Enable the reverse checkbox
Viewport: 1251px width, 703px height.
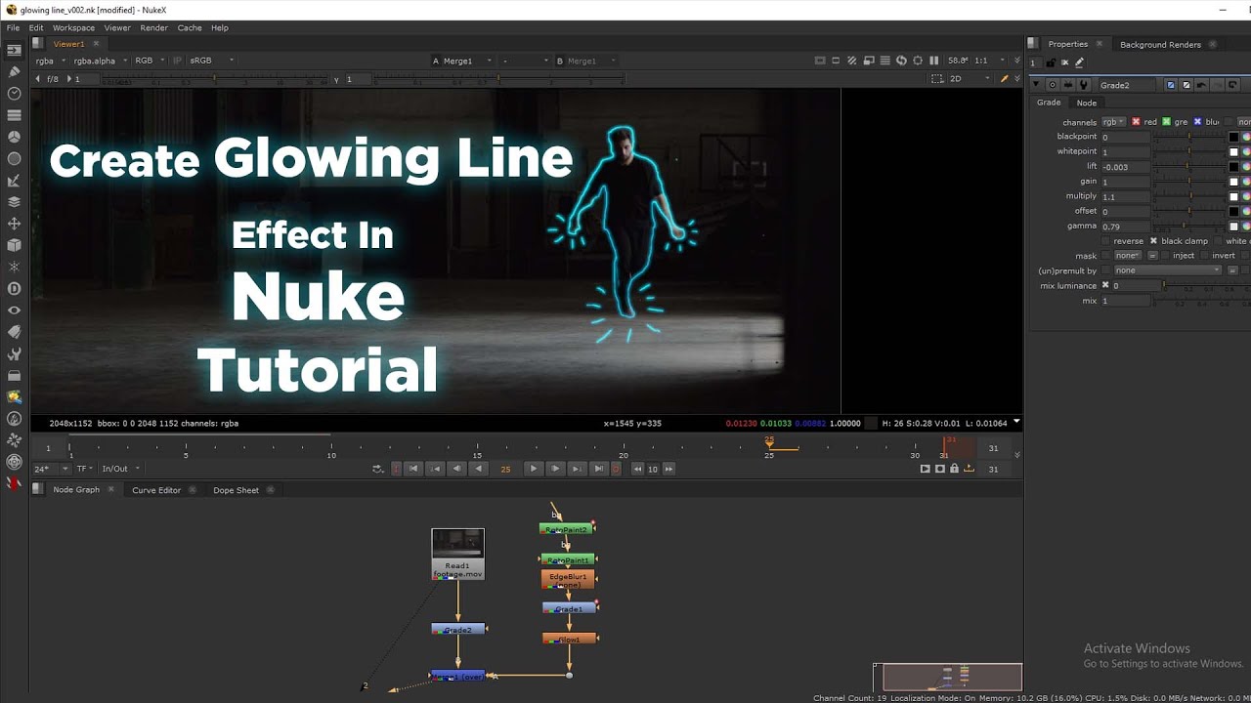point(1106,241)
